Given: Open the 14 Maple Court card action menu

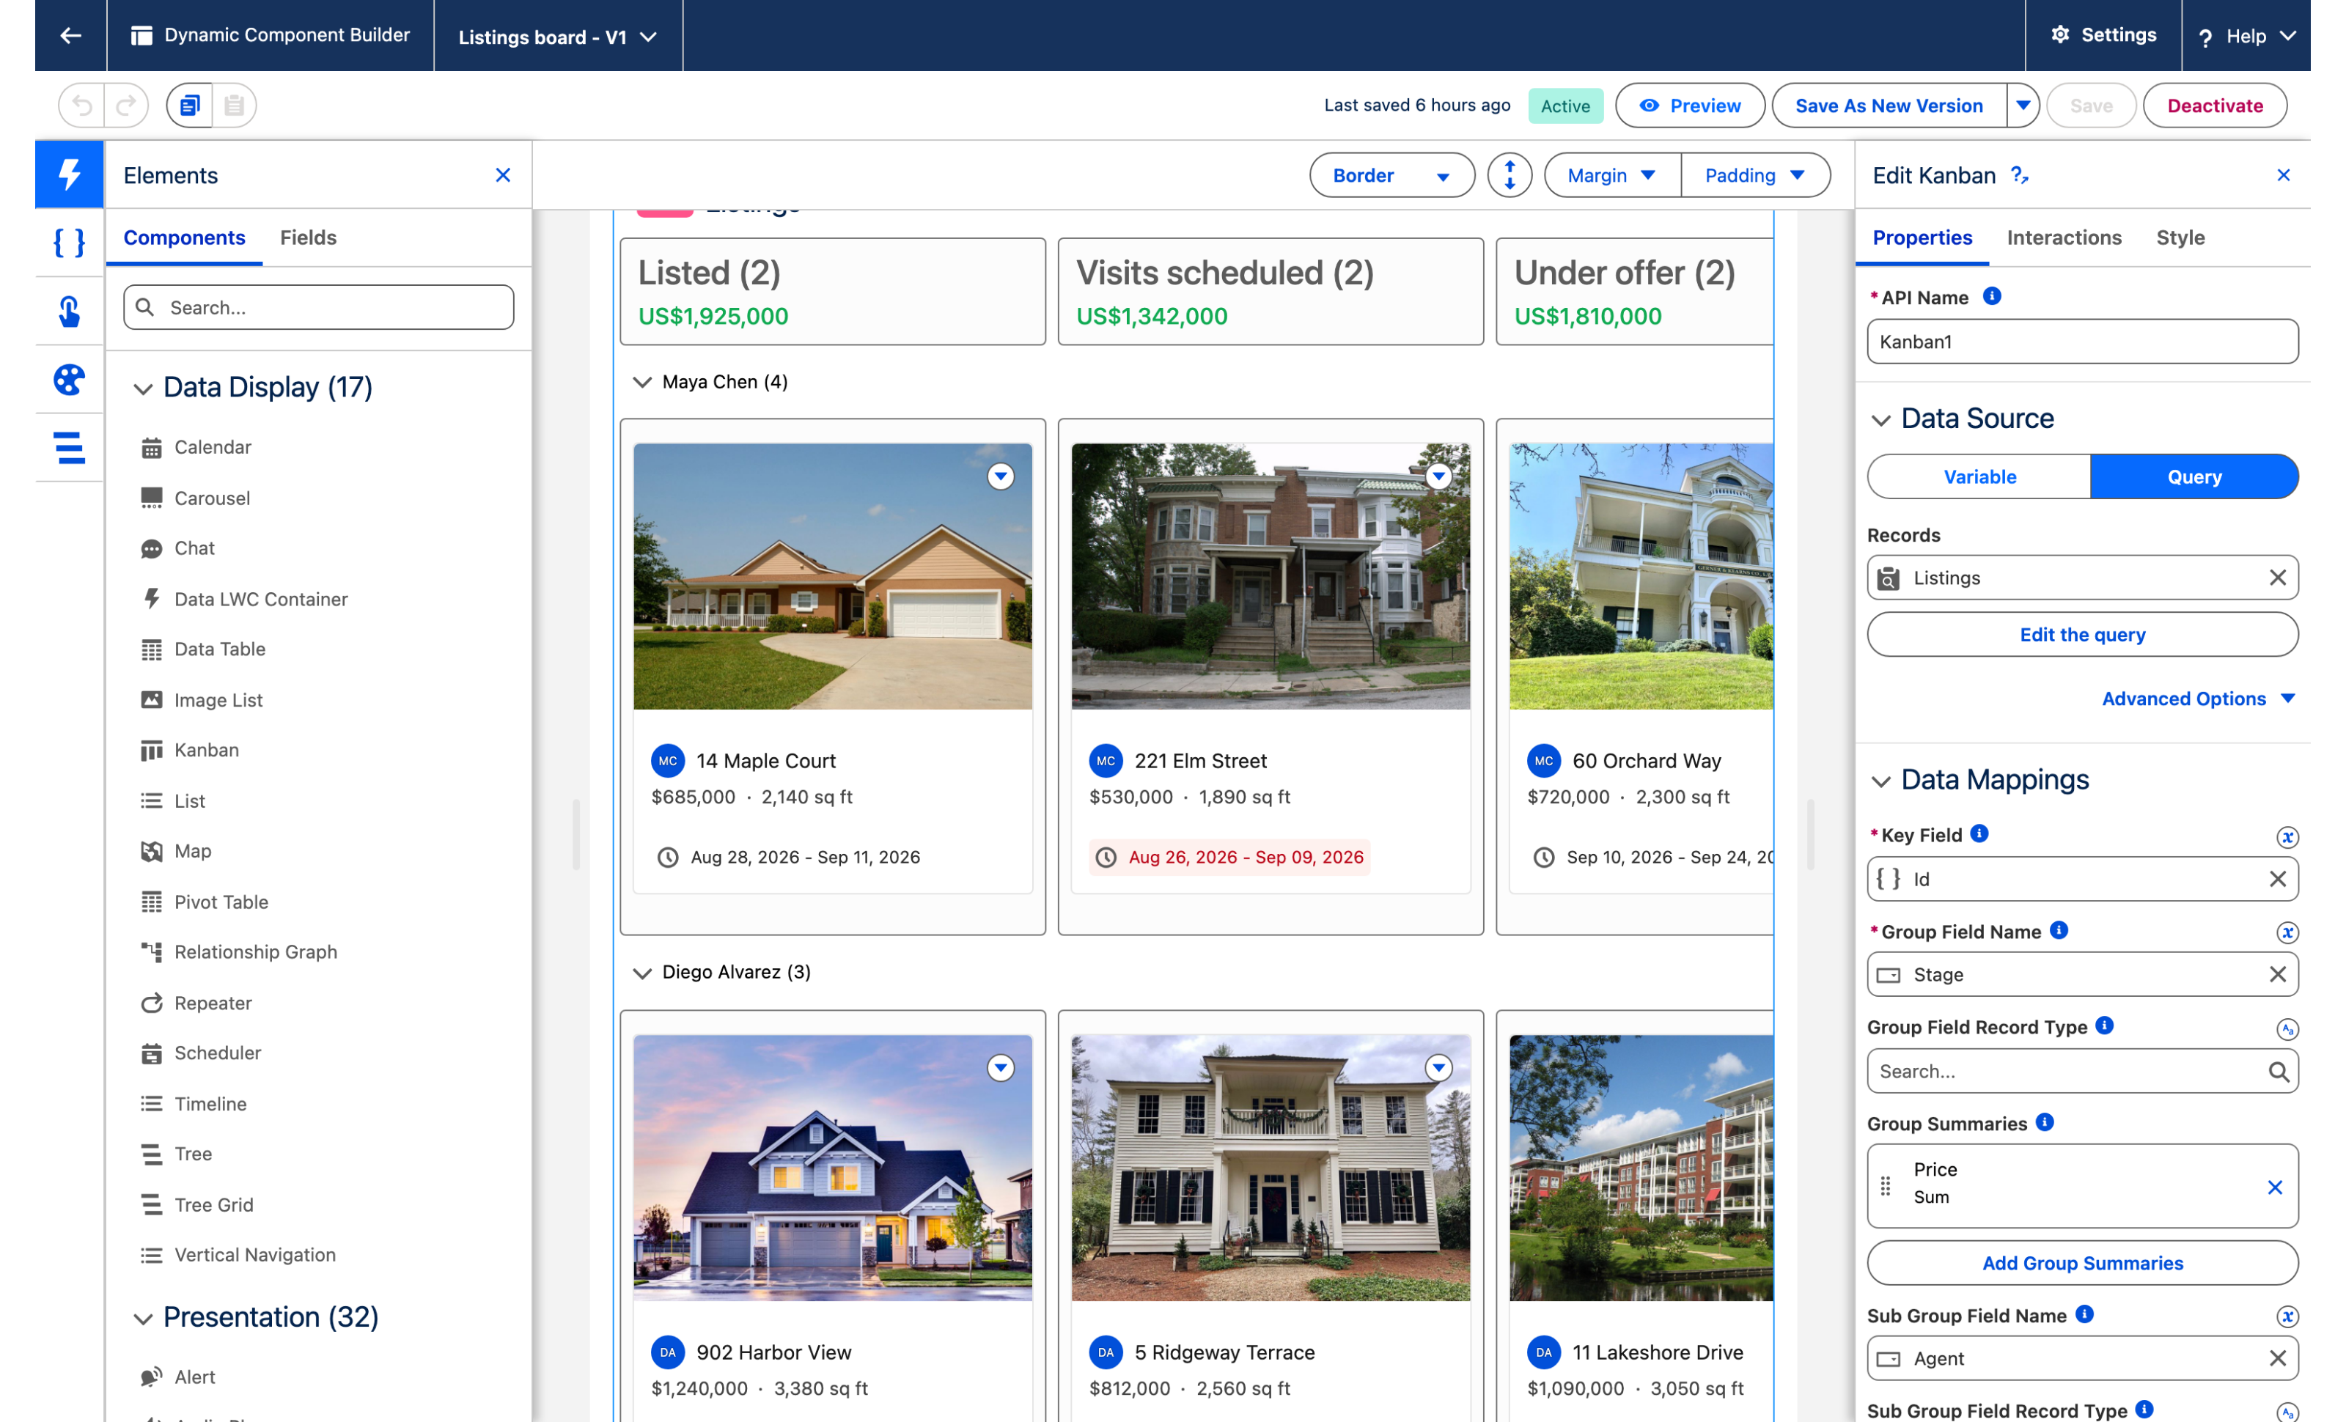Looking at the screenshot, I should [1000, 476].
